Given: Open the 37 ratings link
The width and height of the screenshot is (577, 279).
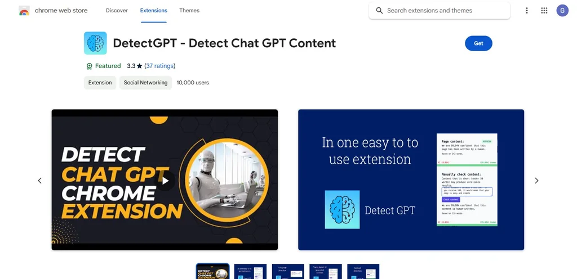Looking at the screenshot, I should click(159, 66).
